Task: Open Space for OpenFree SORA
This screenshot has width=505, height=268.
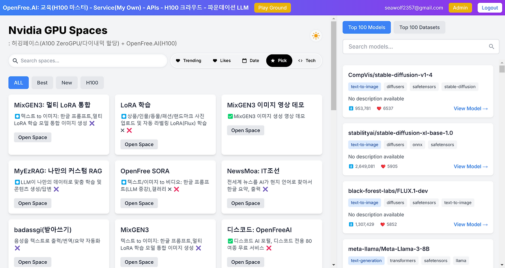Action: [x=139, y=203]
